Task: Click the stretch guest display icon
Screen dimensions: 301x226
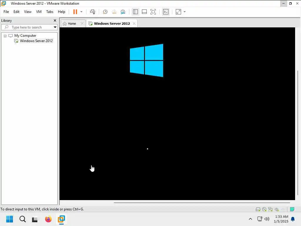Action: (178, 12)
